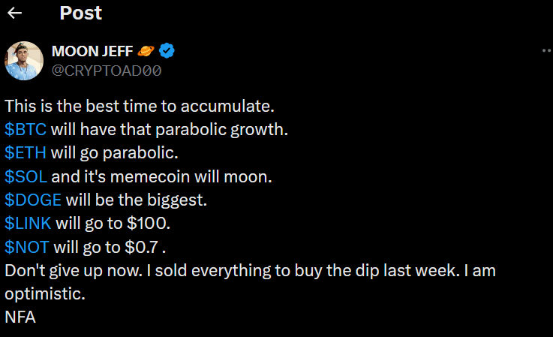553x337 pixels.
Task: Click the Post page heading
Action: [81, 13]
